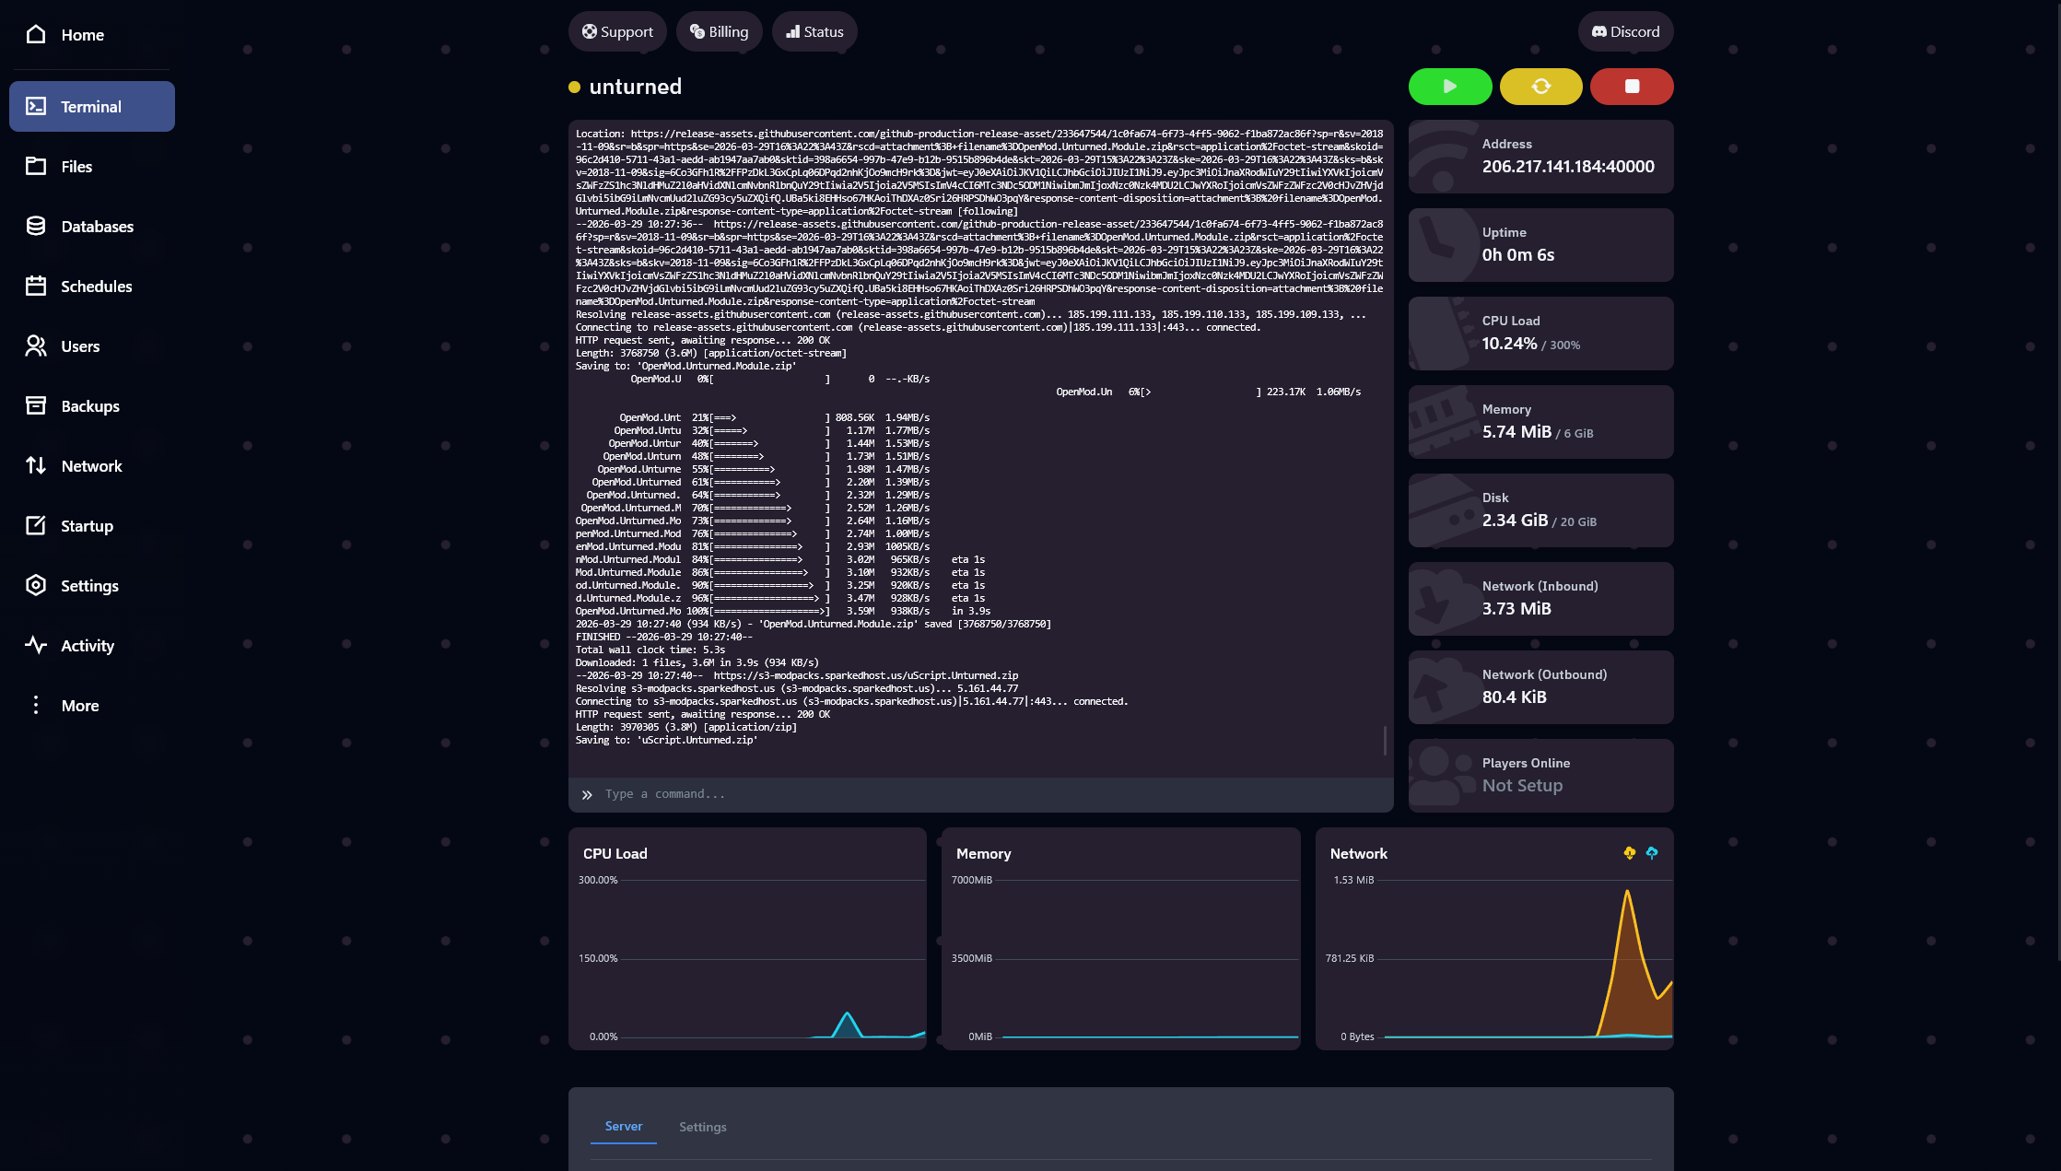This screenshot has width=2061, height=1171.
Task: Select the Server tab
Action: click(x=624, y=1126)
